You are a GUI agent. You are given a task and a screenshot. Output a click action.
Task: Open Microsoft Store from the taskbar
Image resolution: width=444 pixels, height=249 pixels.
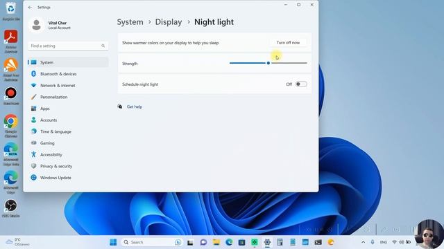[x=241, y=242]
